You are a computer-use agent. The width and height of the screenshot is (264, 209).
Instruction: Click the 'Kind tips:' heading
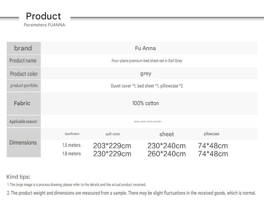(18, 177)
